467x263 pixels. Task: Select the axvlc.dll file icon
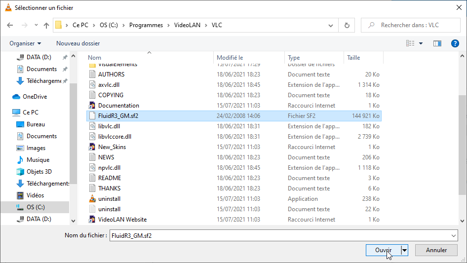(92, 85)
